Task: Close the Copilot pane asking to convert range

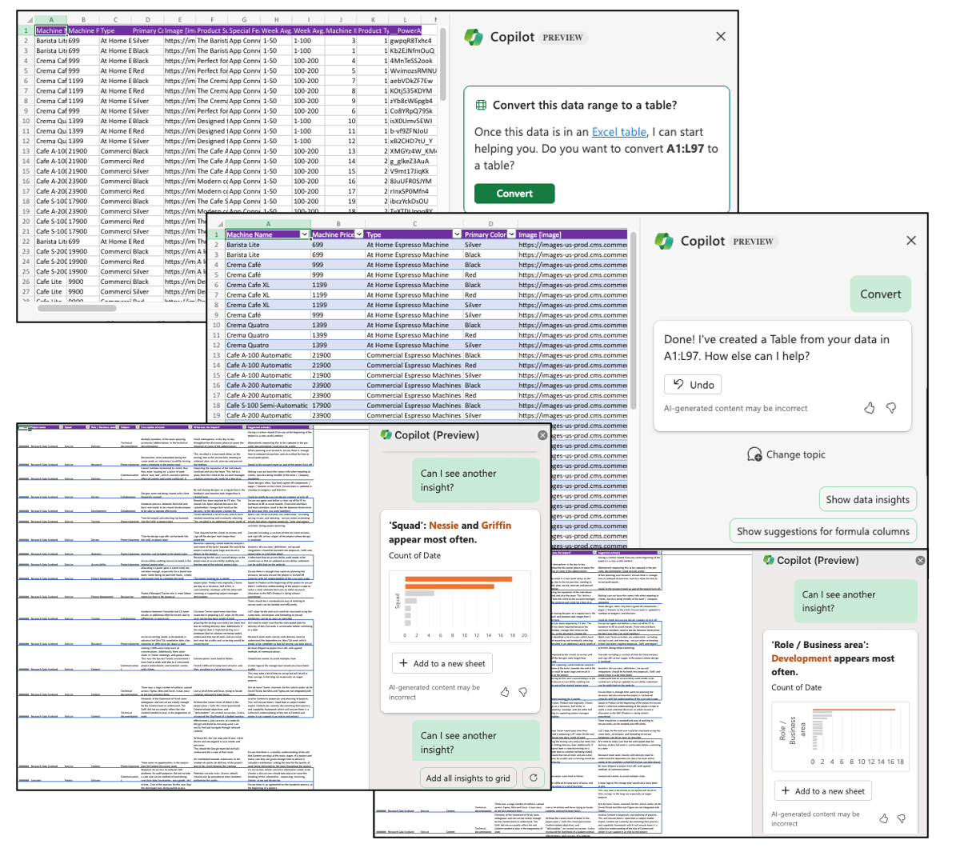Action: tap(720, 37)
